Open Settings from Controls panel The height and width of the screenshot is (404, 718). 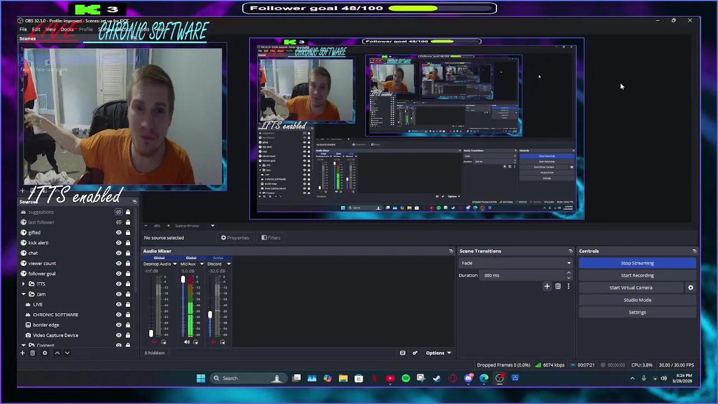pos(637,313)
